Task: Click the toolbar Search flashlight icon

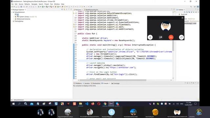Action: (65, 7)
